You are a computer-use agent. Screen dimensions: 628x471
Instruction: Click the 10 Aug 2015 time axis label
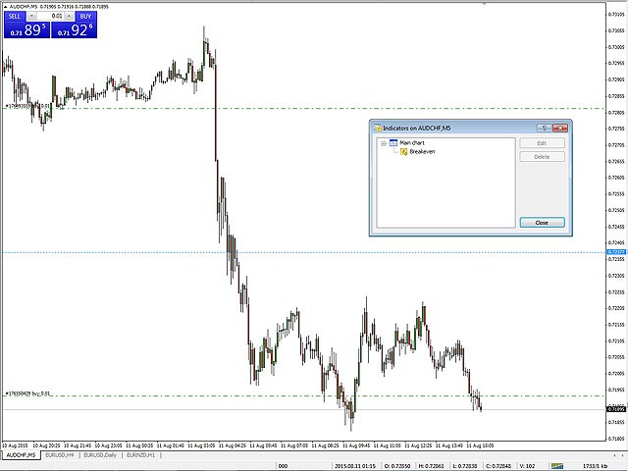16,445
